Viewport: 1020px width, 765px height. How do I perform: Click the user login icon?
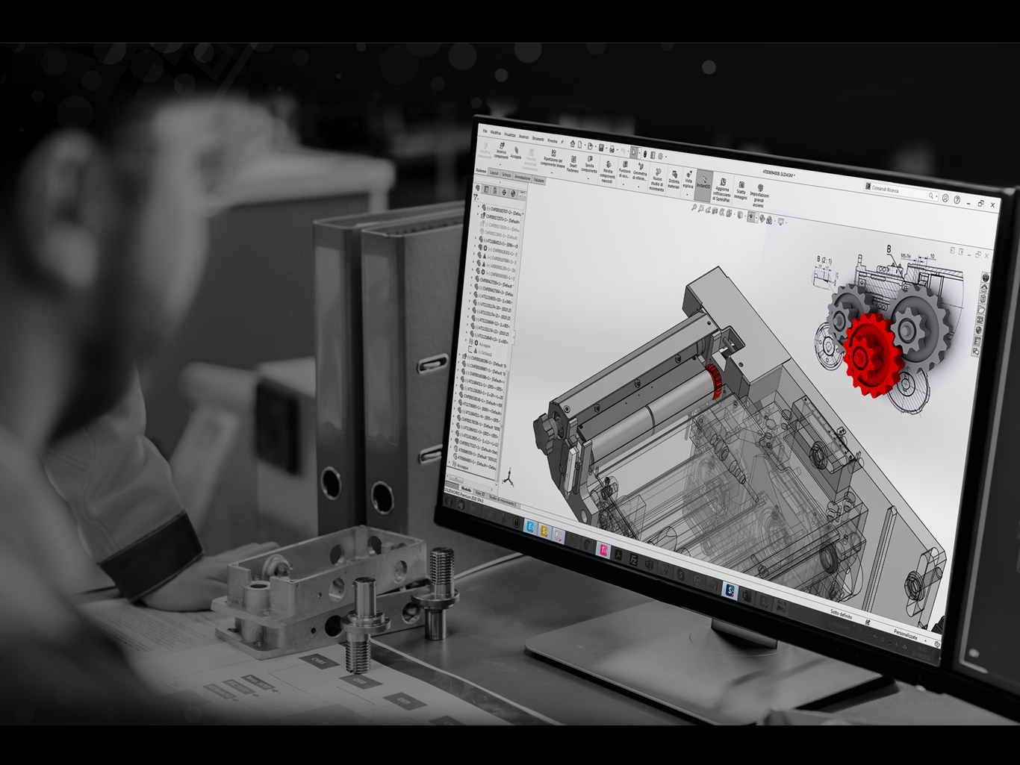(x=945, y=198)
